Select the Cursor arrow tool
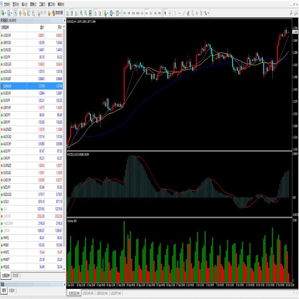The height and width of the screenshot is (299, 299). point(165,13)
